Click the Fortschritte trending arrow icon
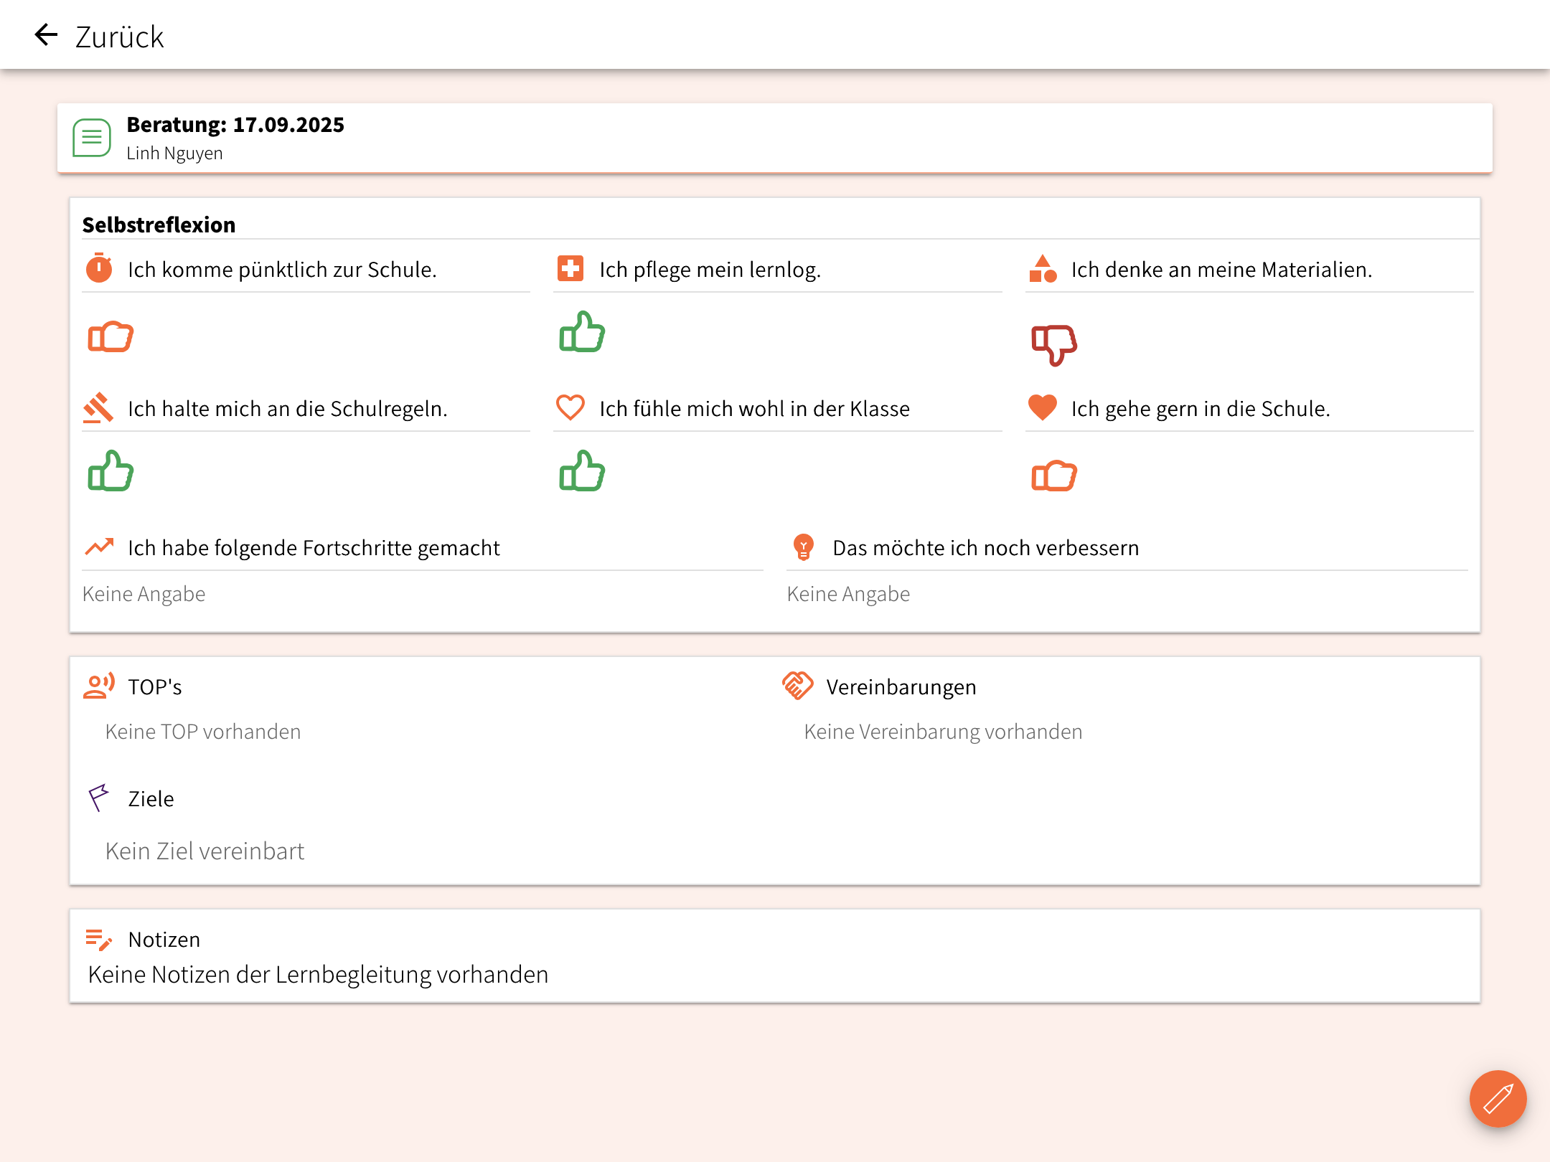The width and height of the screenshot is (1550, 1162). click(x=99, y=547)
